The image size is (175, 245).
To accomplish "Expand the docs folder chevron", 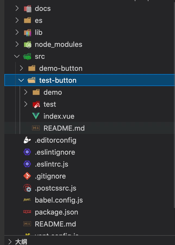I will [x=17, y=8].
